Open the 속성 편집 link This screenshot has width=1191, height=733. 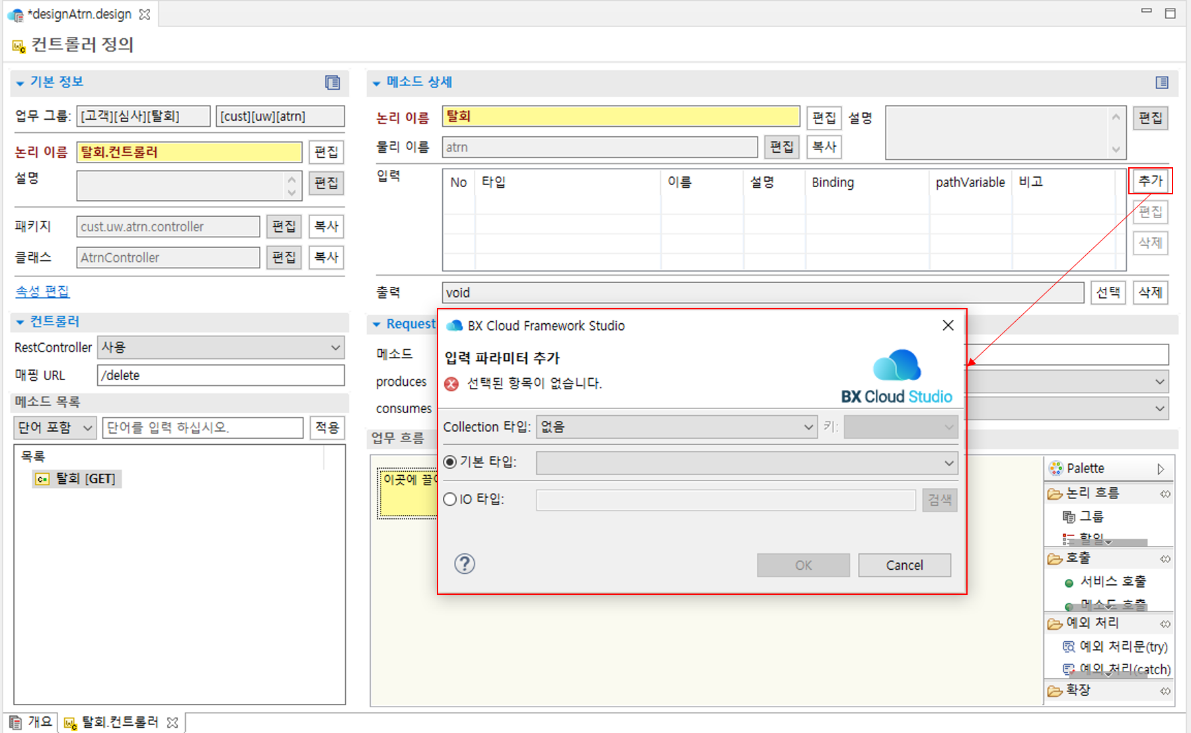pyautogui.click(x=42, y=291)
